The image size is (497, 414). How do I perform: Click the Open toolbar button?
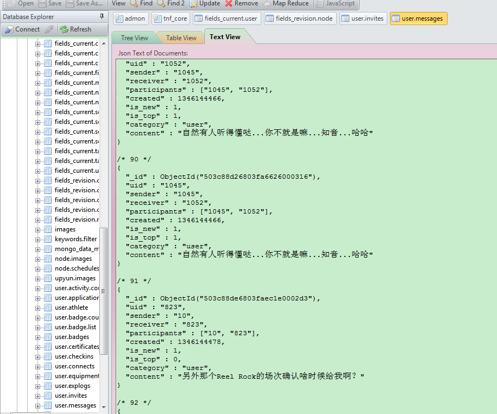[21, 3]
